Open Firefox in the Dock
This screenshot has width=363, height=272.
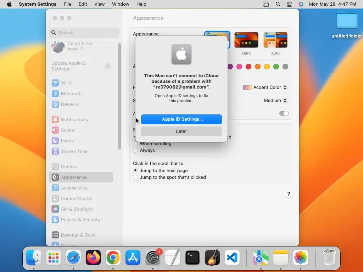pyautogui.click(x=93, y=257)
